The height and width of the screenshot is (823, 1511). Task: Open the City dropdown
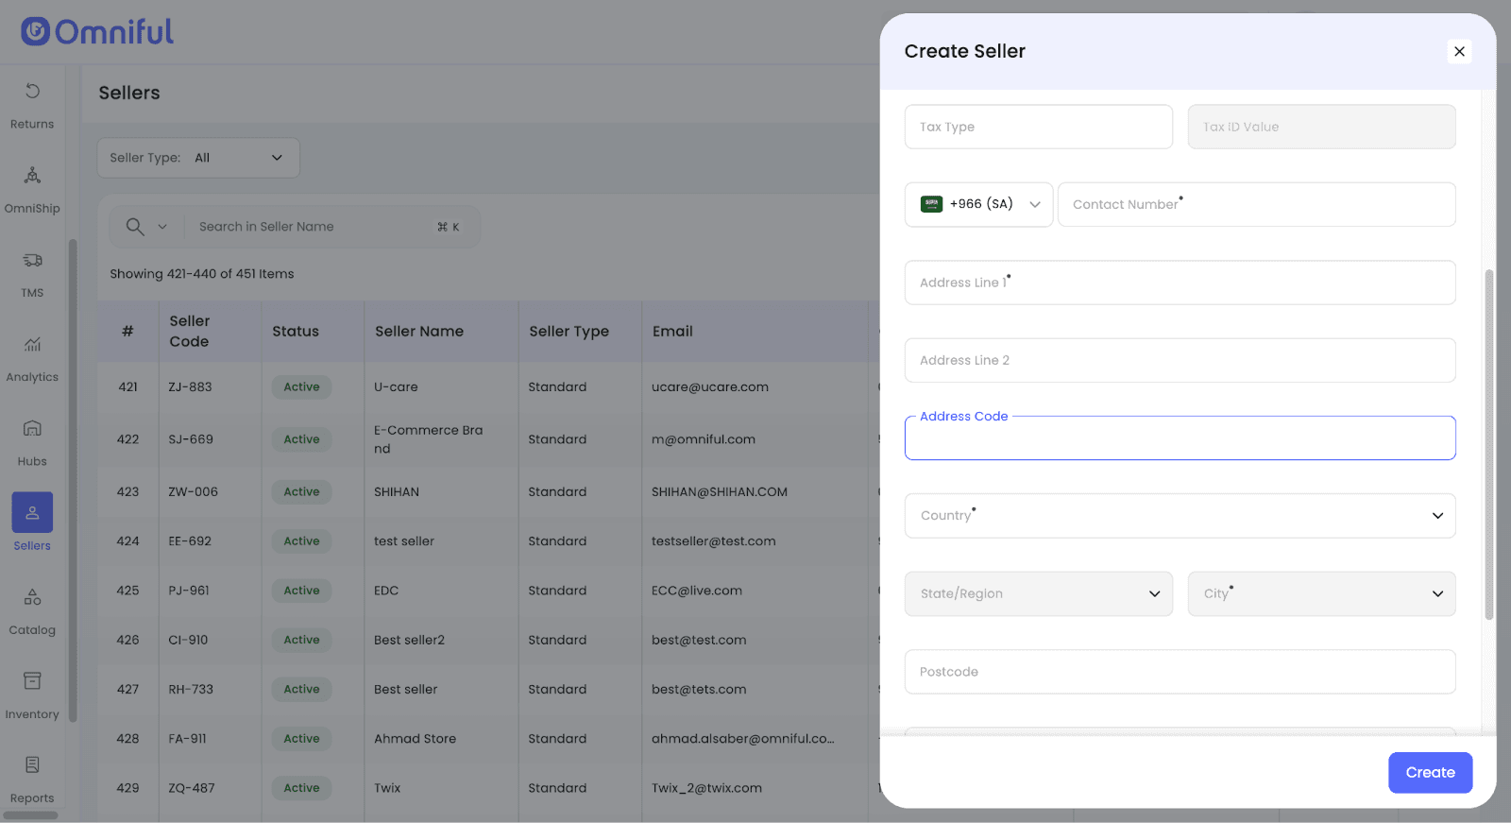coord(1321,593)
